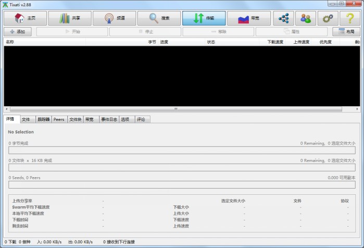Sort by 下载速度 column header

click(275, 42)
